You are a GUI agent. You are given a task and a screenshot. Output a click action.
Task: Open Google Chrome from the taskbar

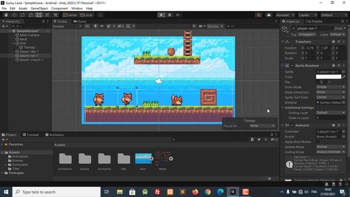(208, 192)
